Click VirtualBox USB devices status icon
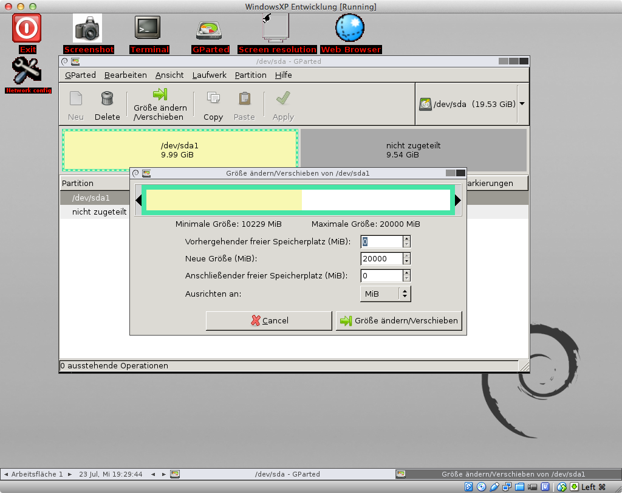622x493 pixels. click(494, 487)
